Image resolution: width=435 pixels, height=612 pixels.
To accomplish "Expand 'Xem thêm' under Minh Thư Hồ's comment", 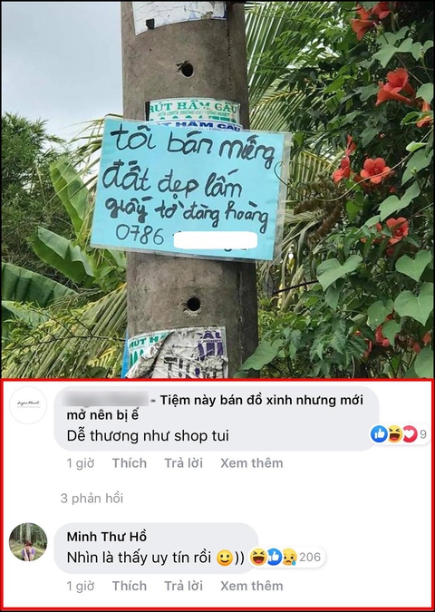I will 252,586.
